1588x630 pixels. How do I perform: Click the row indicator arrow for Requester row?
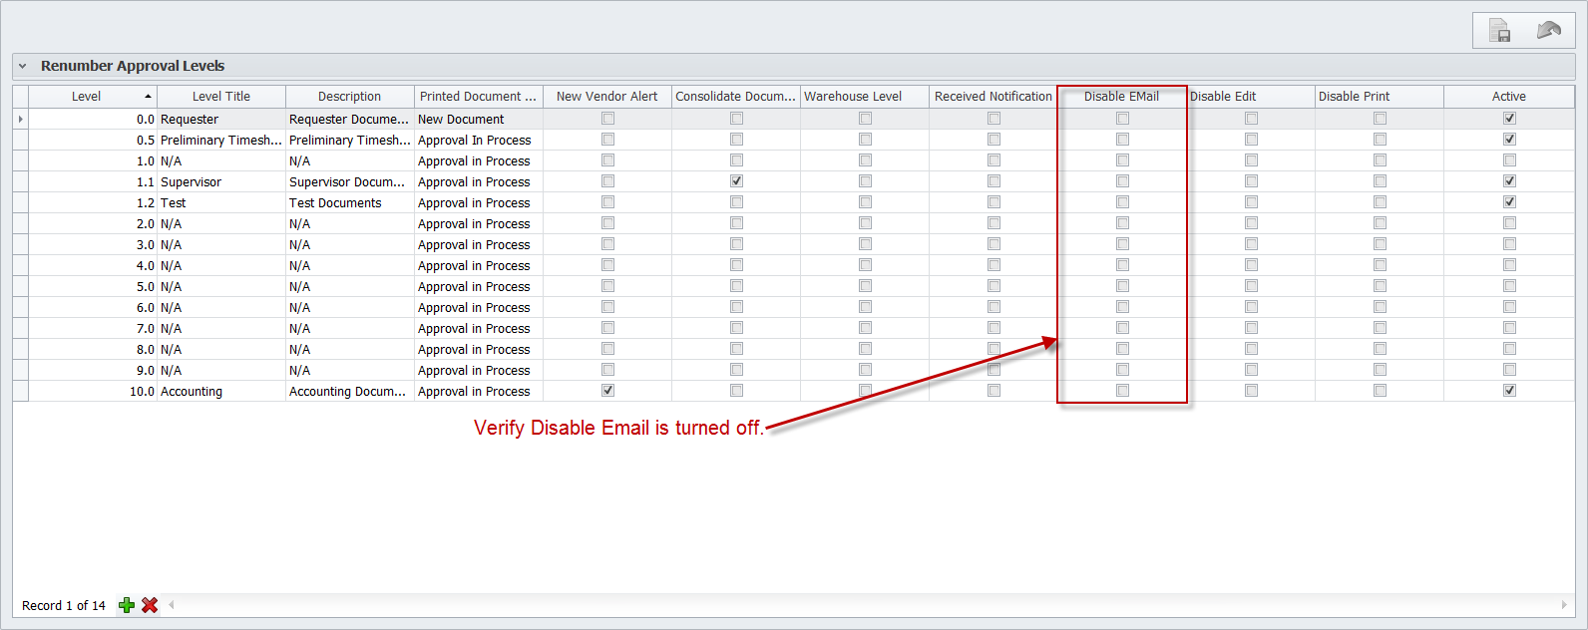[x=21, y=119]
